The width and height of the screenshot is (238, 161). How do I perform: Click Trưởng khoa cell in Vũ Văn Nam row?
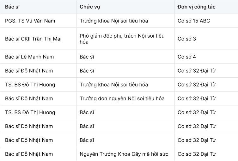tap(114, 21)
